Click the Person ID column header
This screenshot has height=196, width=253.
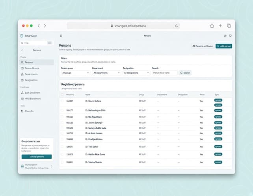pyautogui.click(x=70, y=94)
